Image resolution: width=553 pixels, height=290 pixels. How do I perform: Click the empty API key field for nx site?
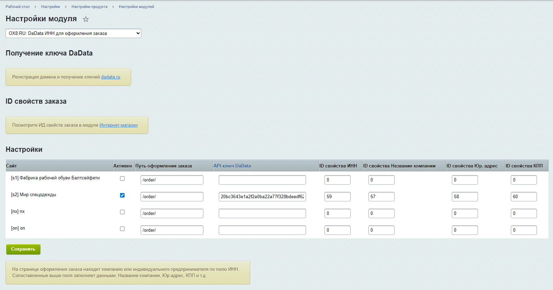coord(262,214)
